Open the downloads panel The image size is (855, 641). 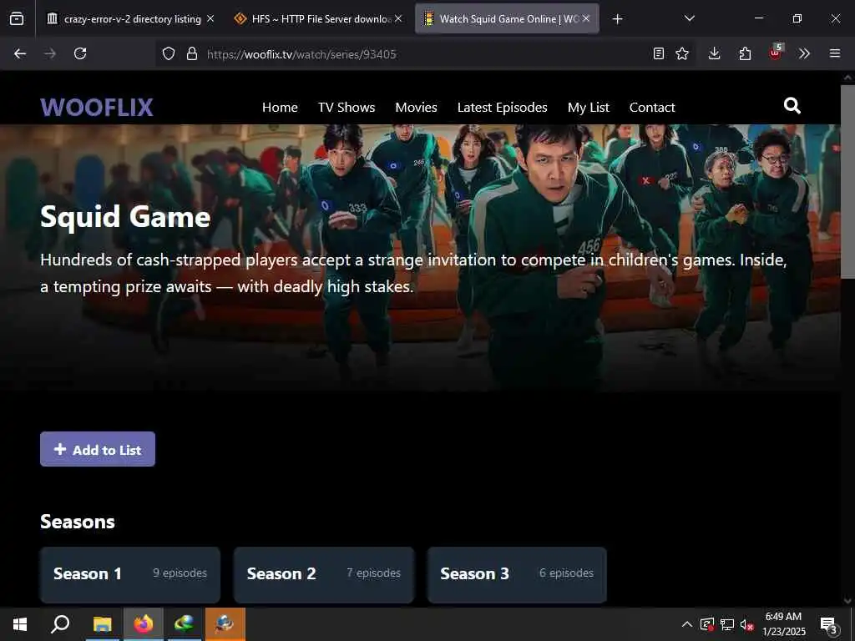click(715, 53)
